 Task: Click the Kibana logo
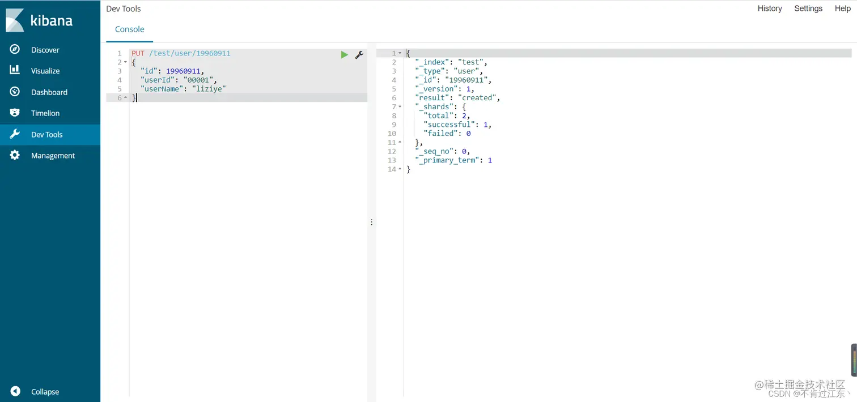point(39,20)
